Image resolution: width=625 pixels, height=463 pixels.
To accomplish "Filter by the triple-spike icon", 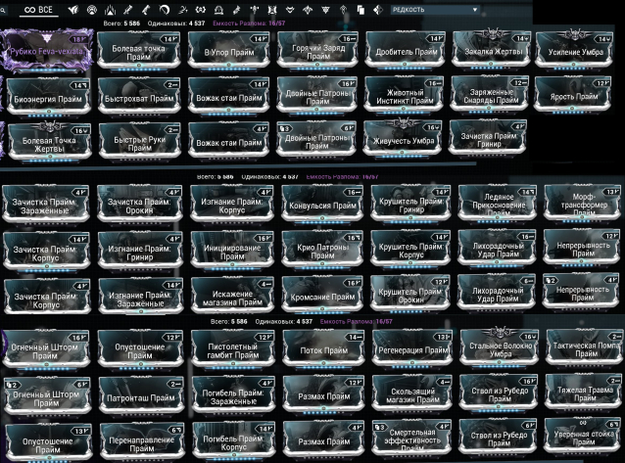I will (111, 10).
